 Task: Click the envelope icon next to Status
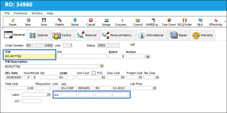tap(132, 44)
